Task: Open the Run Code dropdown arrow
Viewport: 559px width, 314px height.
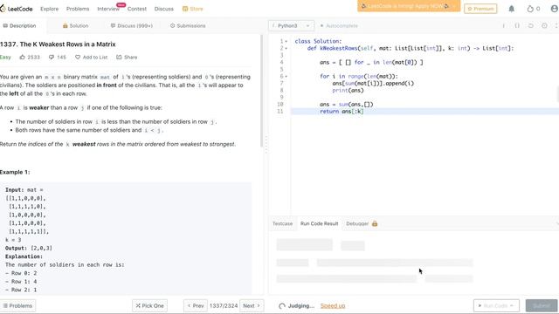Action: pos(512,305)
